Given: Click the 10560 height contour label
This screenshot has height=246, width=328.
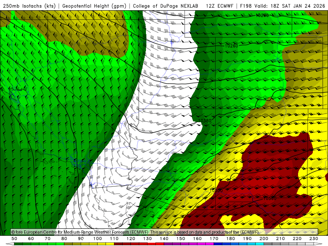Looking at the screenshot, I should [x=270, y=198].
